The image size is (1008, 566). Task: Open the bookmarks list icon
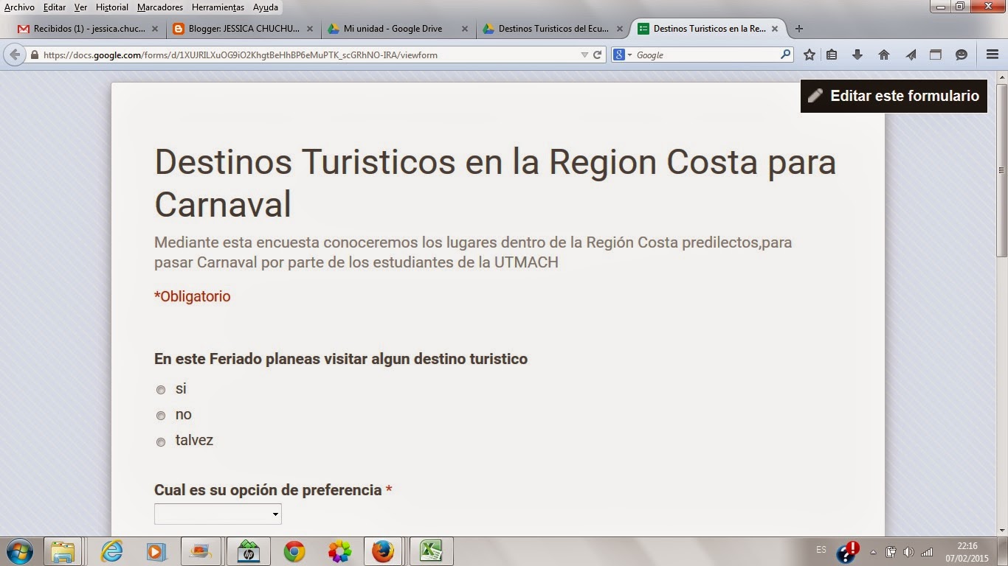coord(832,55)
